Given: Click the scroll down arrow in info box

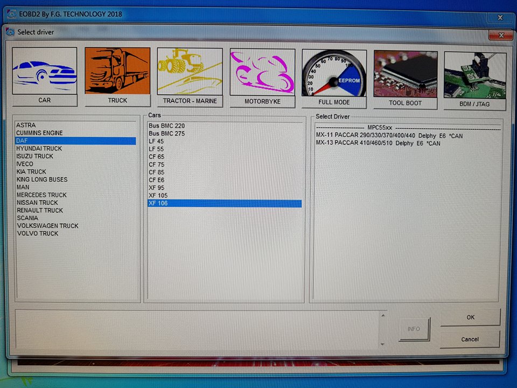Looking at the screenshot, I should click(x=382, y=344).
